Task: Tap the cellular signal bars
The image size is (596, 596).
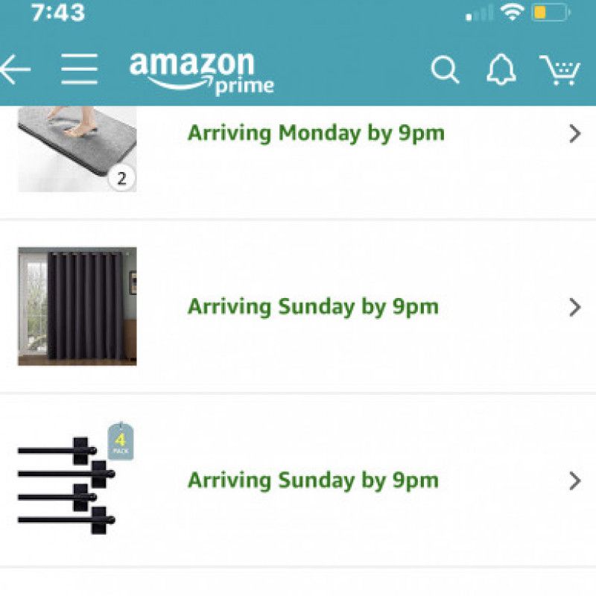Action: (479, 13)
